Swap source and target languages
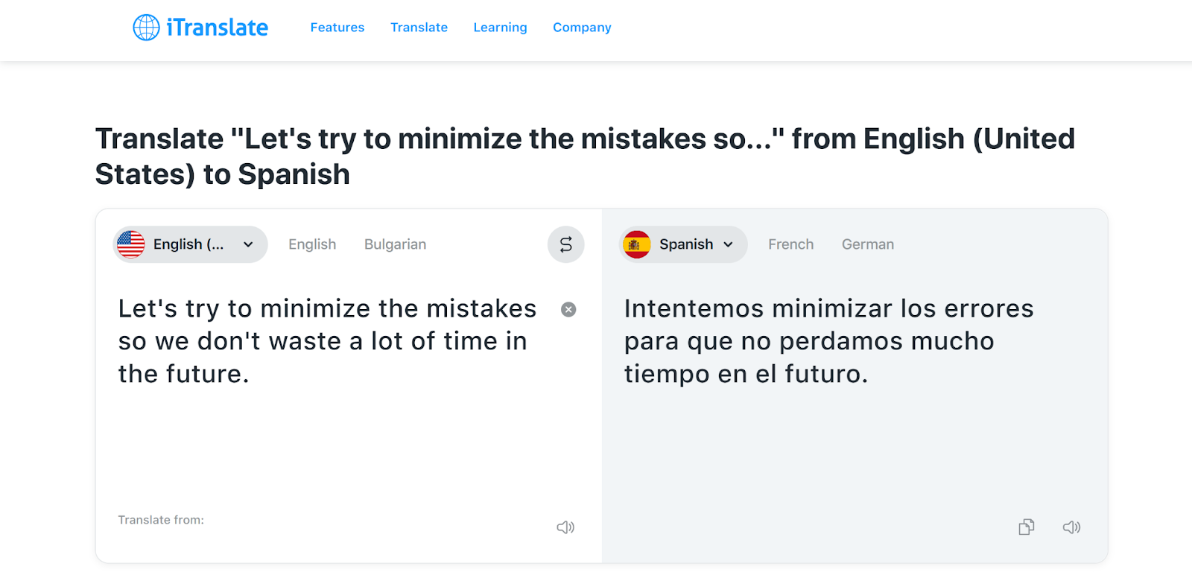This screenshot has height=581, width=1192. pyautogui.click(x=566, y=244)
